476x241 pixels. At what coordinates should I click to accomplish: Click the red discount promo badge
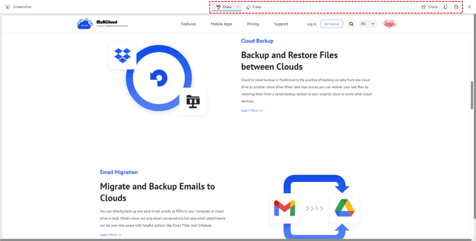pyautogui.click(x=389, y=24)
